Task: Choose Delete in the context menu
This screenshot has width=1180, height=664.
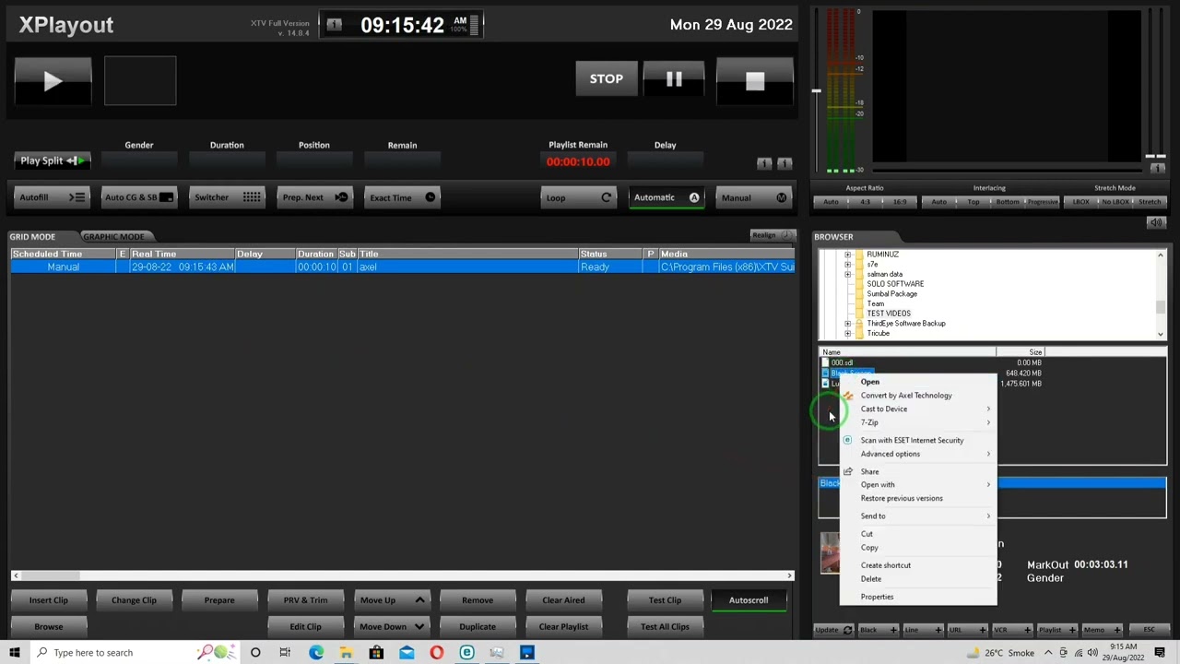Action: (x=918, y=579)
